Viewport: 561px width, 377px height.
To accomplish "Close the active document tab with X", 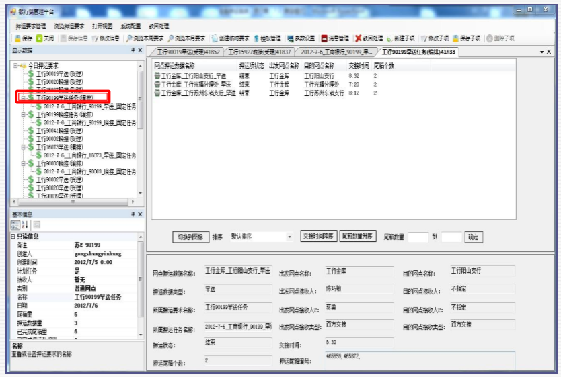I will [x=549, y=52].
